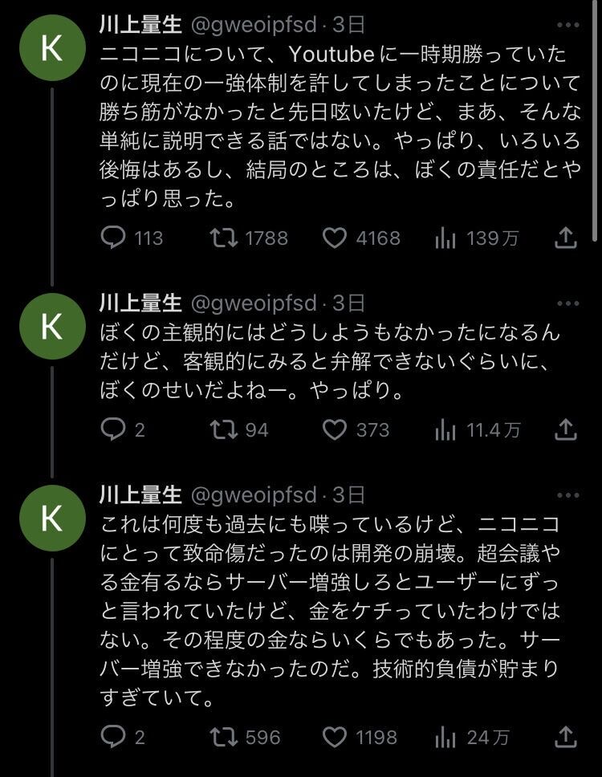Open the K avatar of the third tweet

(x=51, y=518)
